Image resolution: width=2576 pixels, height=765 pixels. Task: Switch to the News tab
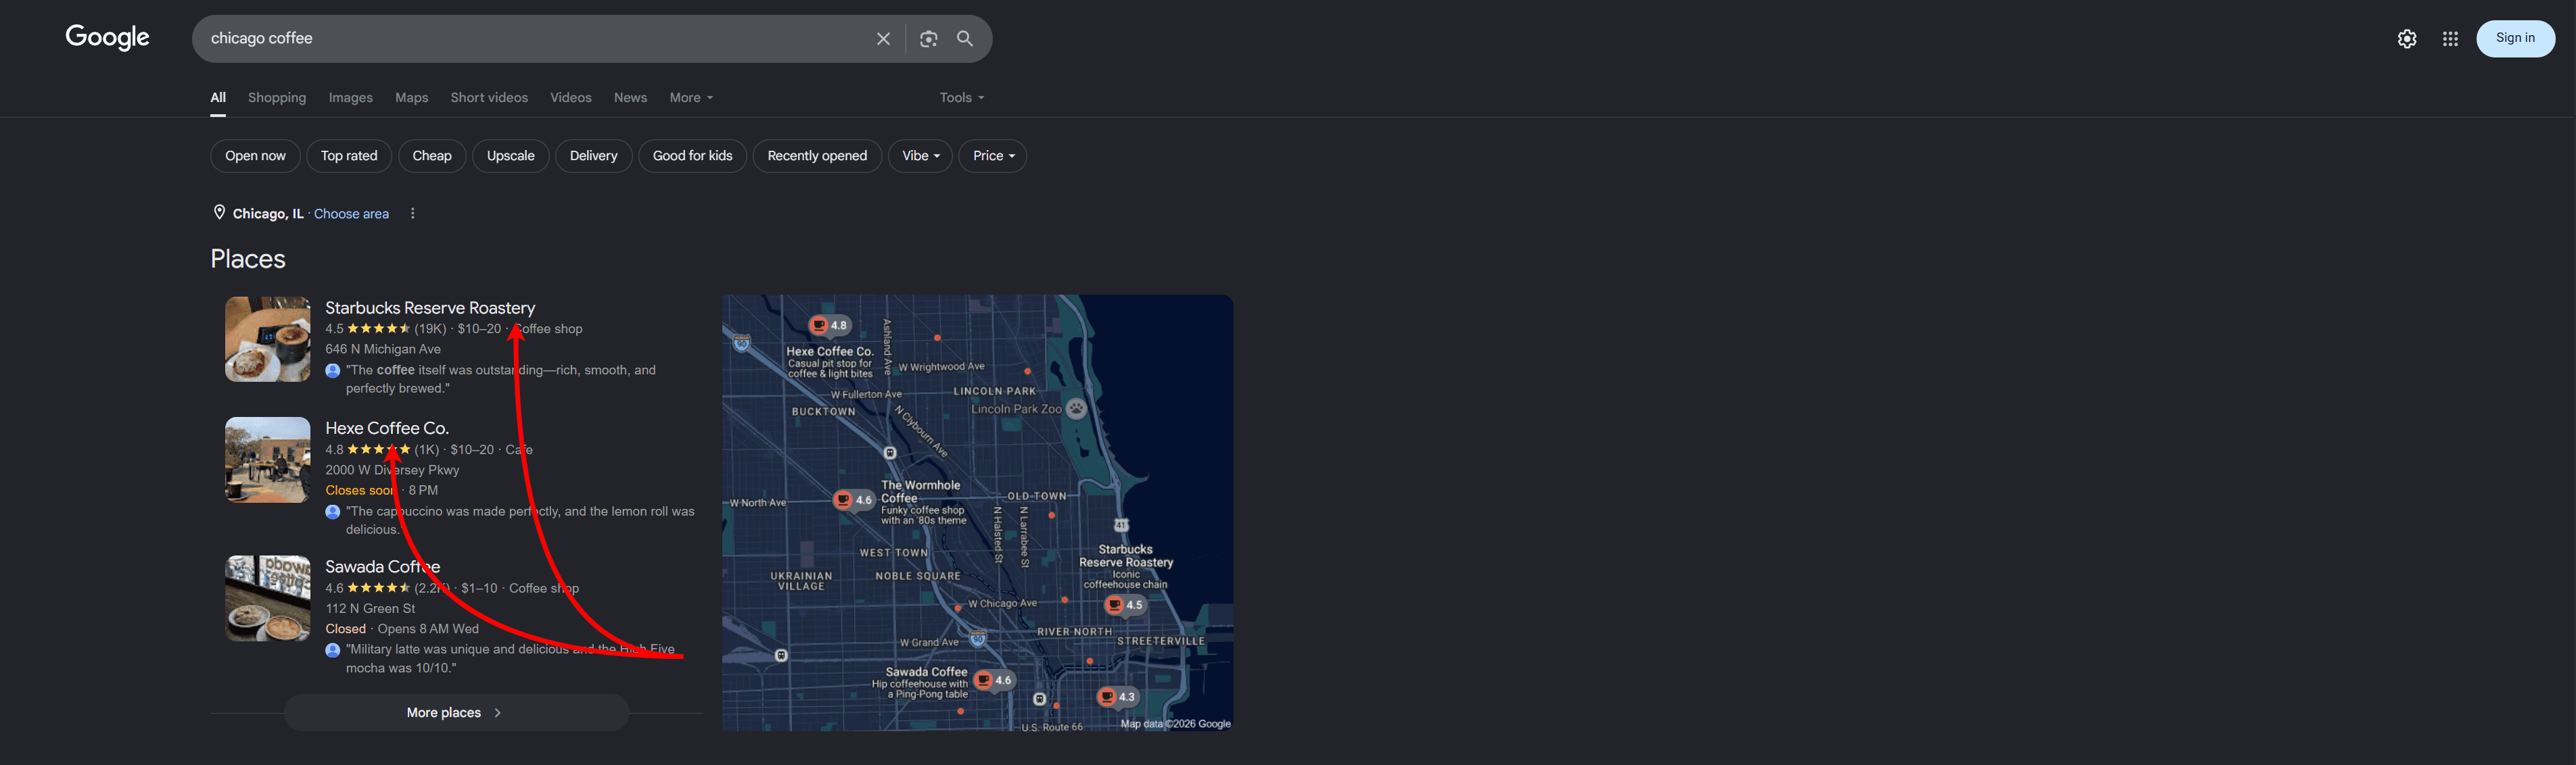(x=630, y=98)
